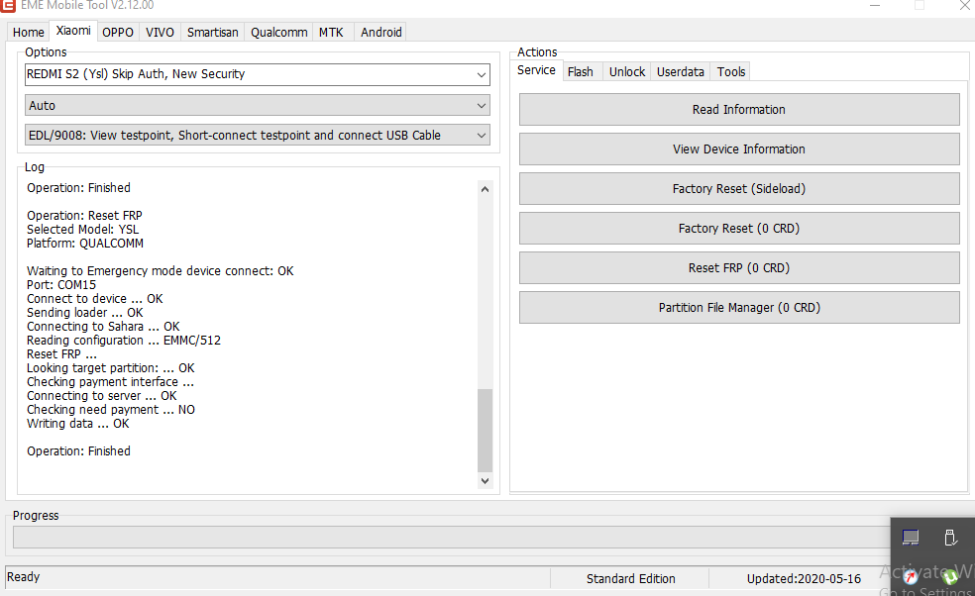Open Partition File Manager (0 CRD)
This screenshot has width=975, height=596.
click(739, 308)
